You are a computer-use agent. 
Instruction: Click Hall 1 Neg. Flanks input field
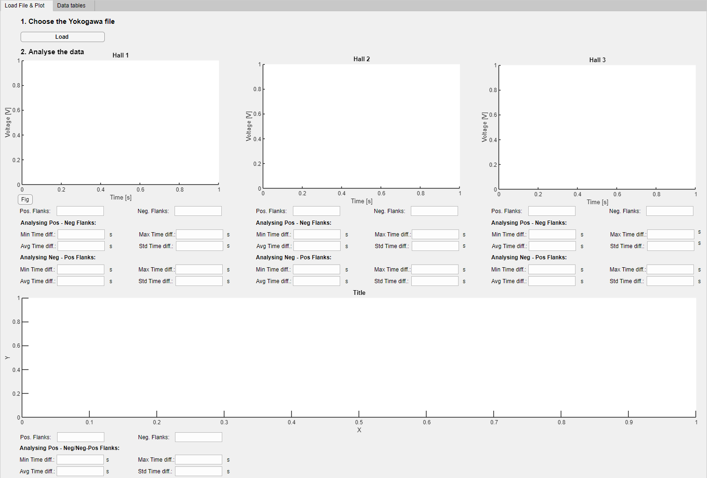tap(198, 211)
